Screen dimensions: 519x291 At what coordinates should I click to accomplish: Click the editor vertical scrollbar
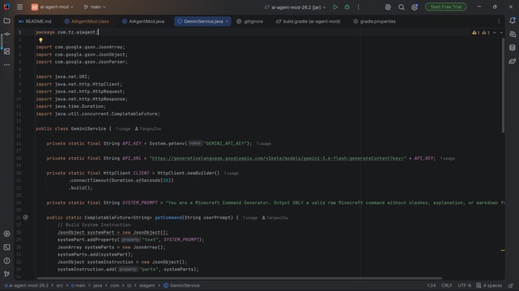coord(503,85)
